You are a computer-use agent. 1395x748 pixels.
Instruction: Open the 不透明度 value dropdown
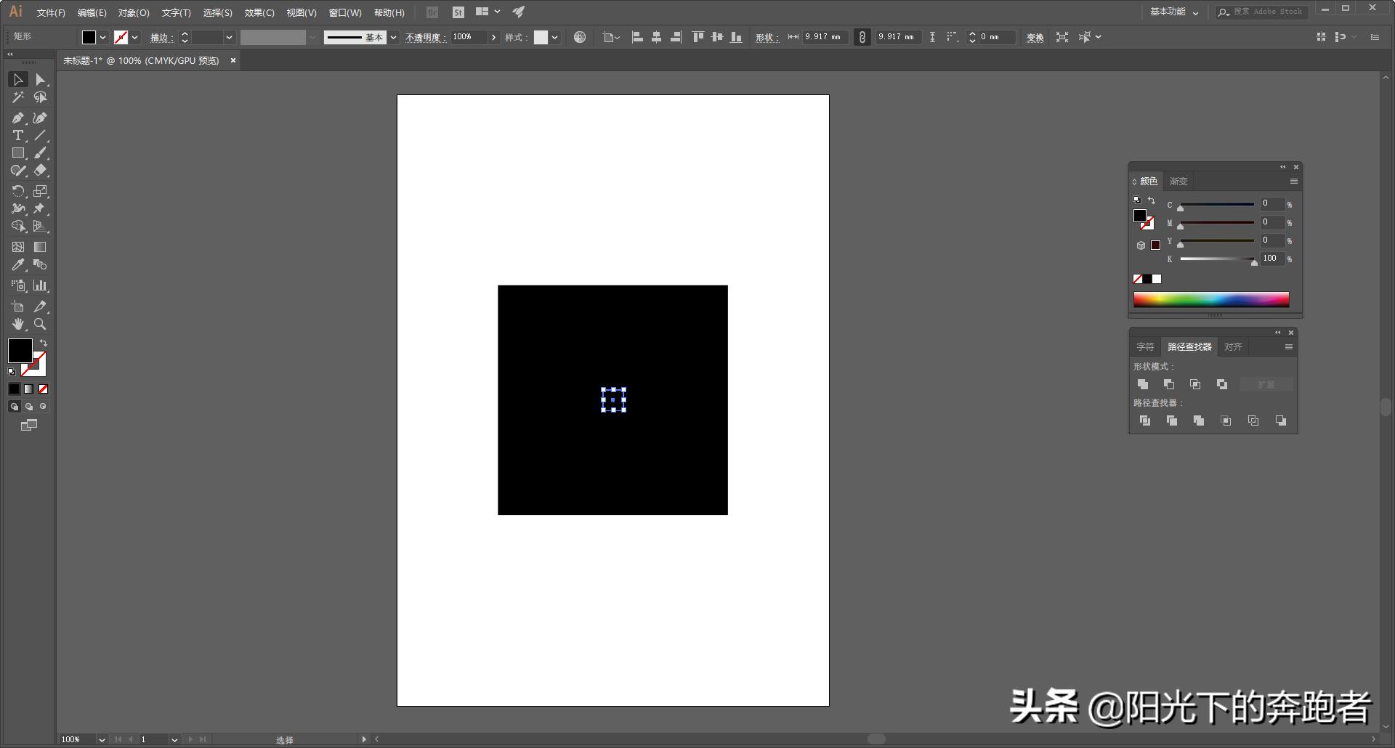[x=493, y=37]
